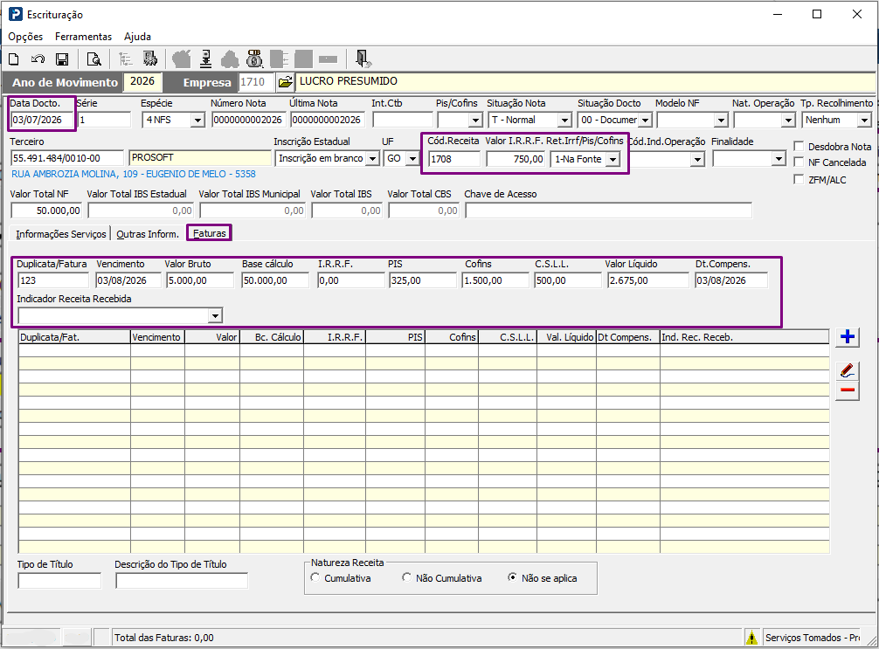Click the Duplicata/Fatura field showing 123
The width and height of the screenshot is (879, 649).
[x=53, y=280]
